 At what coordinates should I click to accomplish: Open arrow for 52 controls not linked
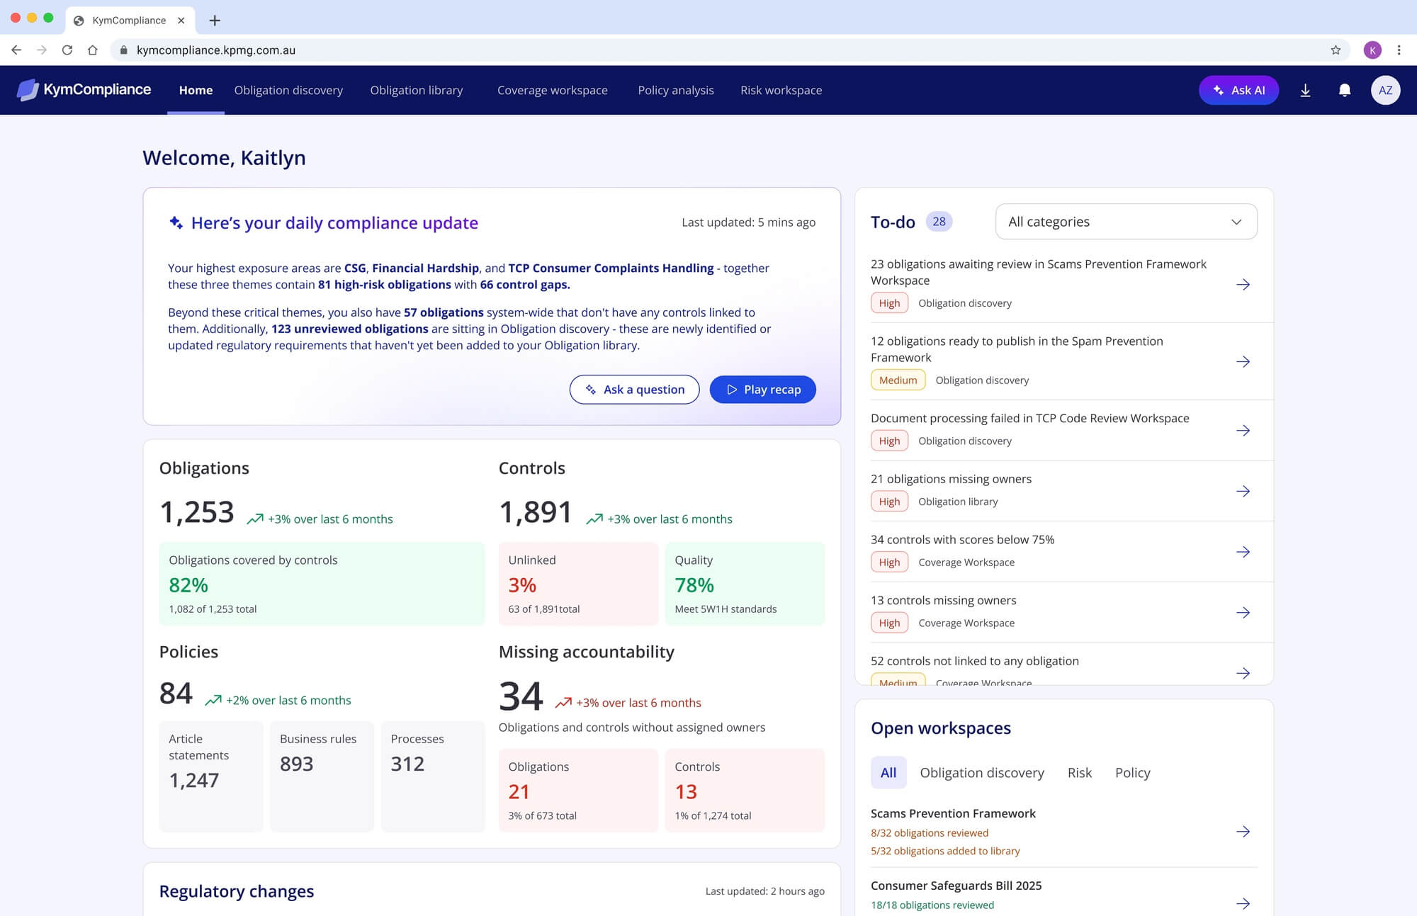pyautogui.click(x=1243, y=673)
